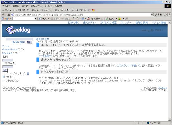Click the sidebar 検索 button

29,42
